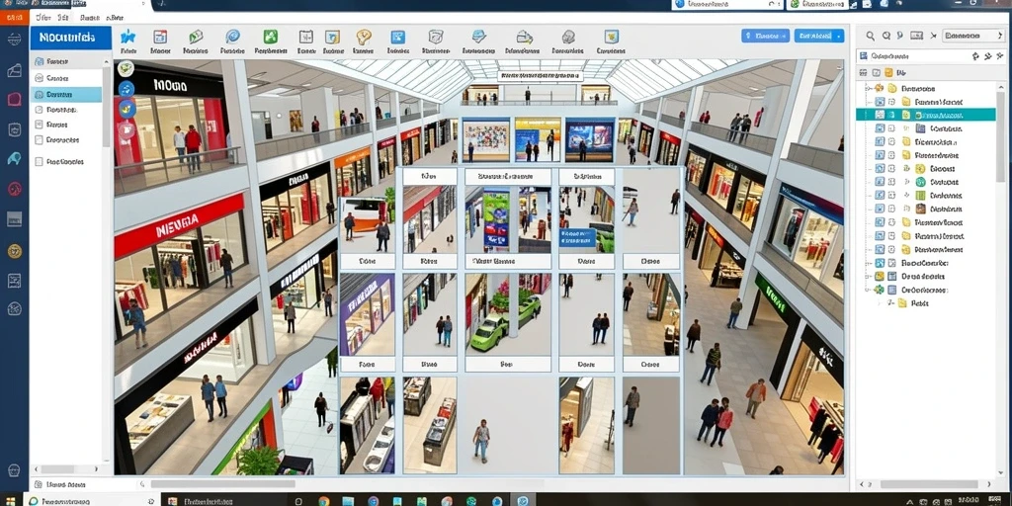Click the first blue button with pin icon
Viewport: 1012px width, 506px height.
765,37
